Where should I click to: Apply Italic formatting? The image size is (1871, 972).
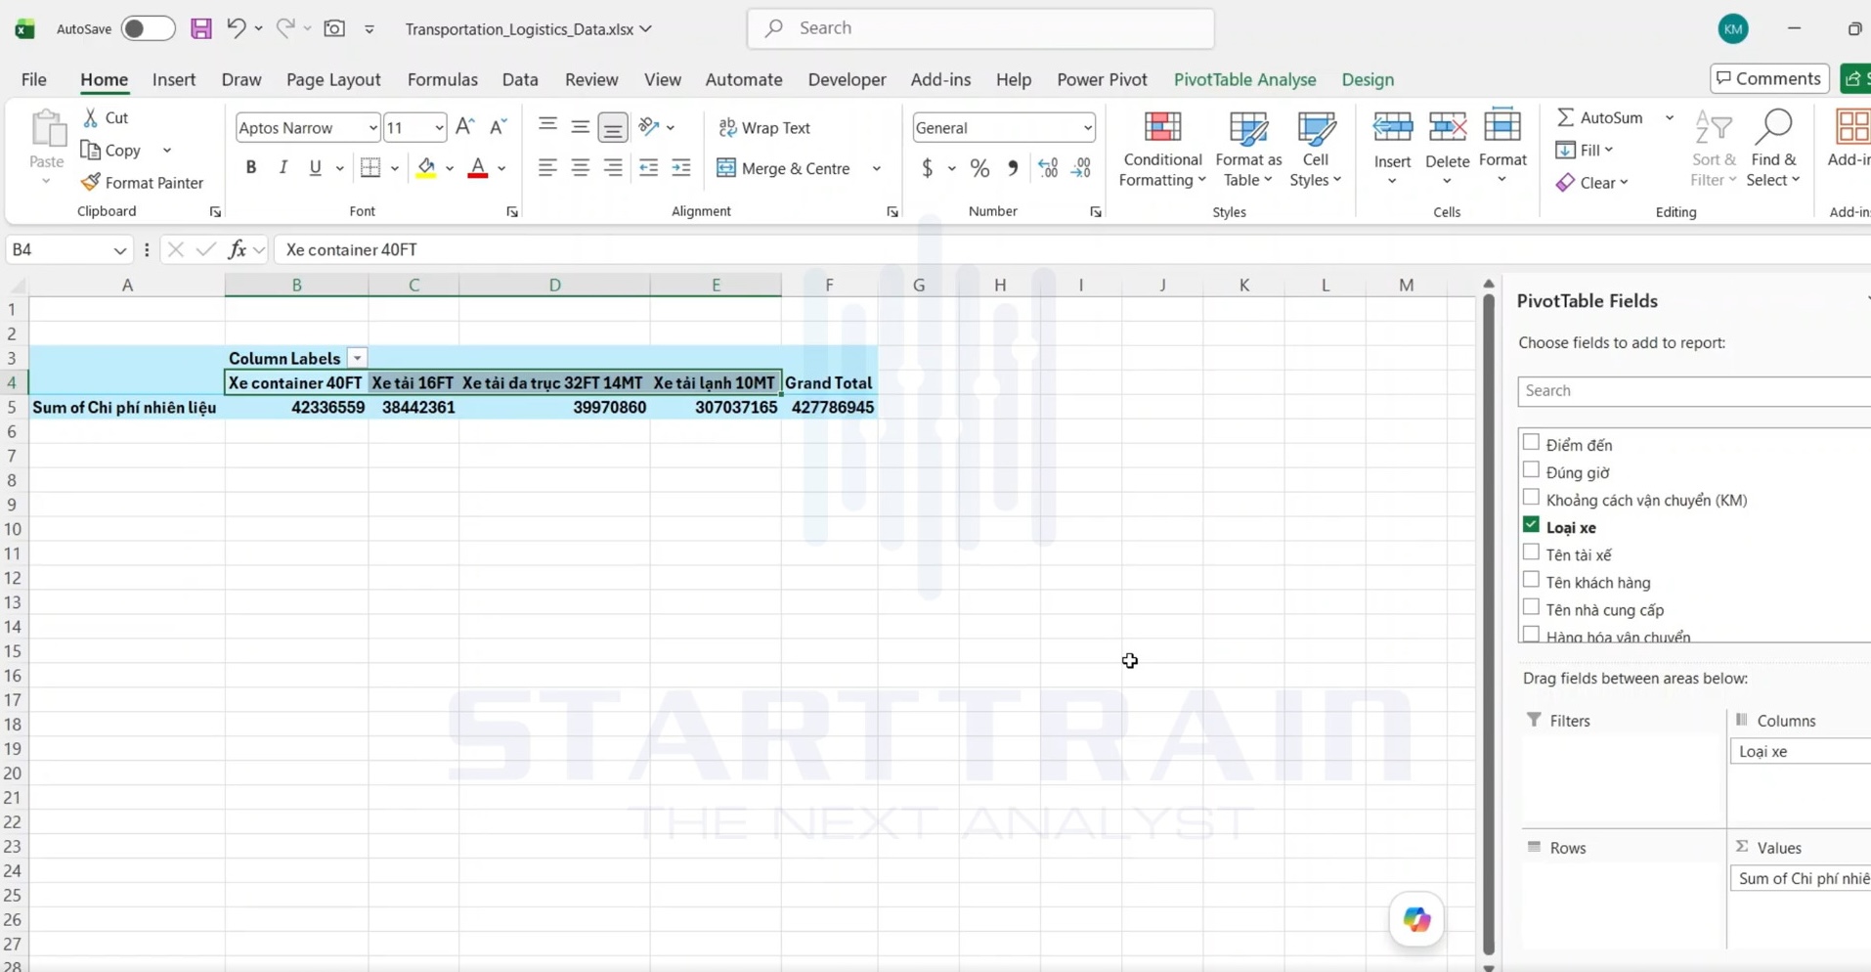tap(283, 168)
